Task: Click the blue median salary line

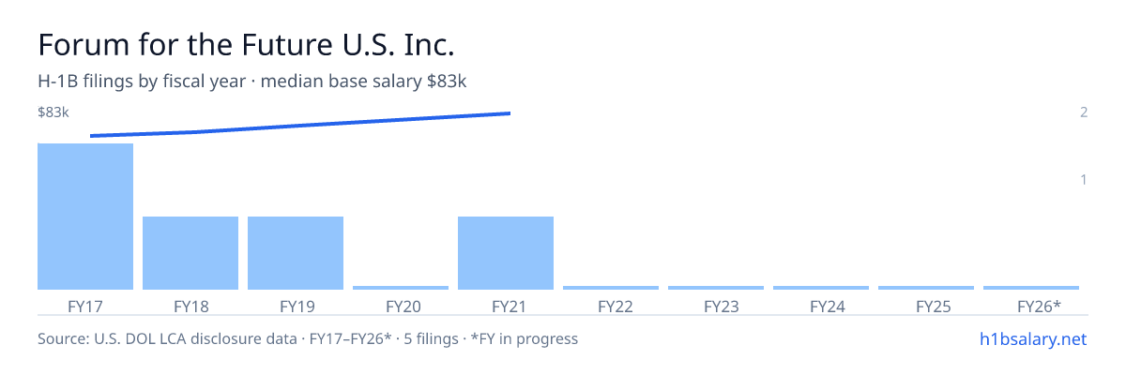Action: pos(300,124)
